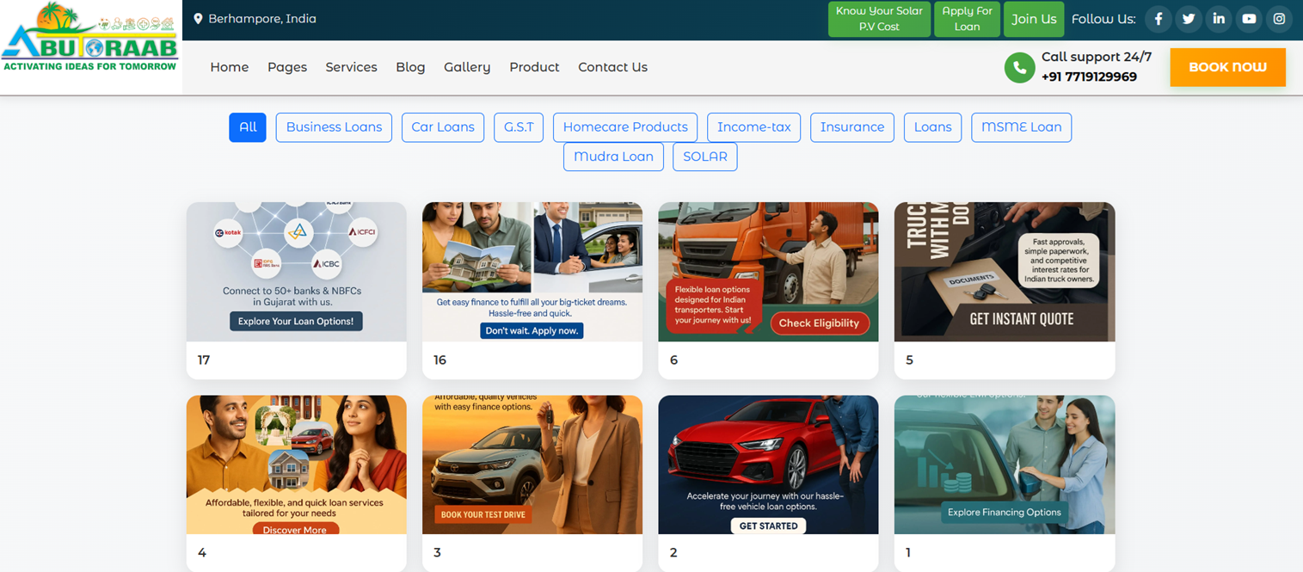Expand the Services menu

[x=351, y=67]
